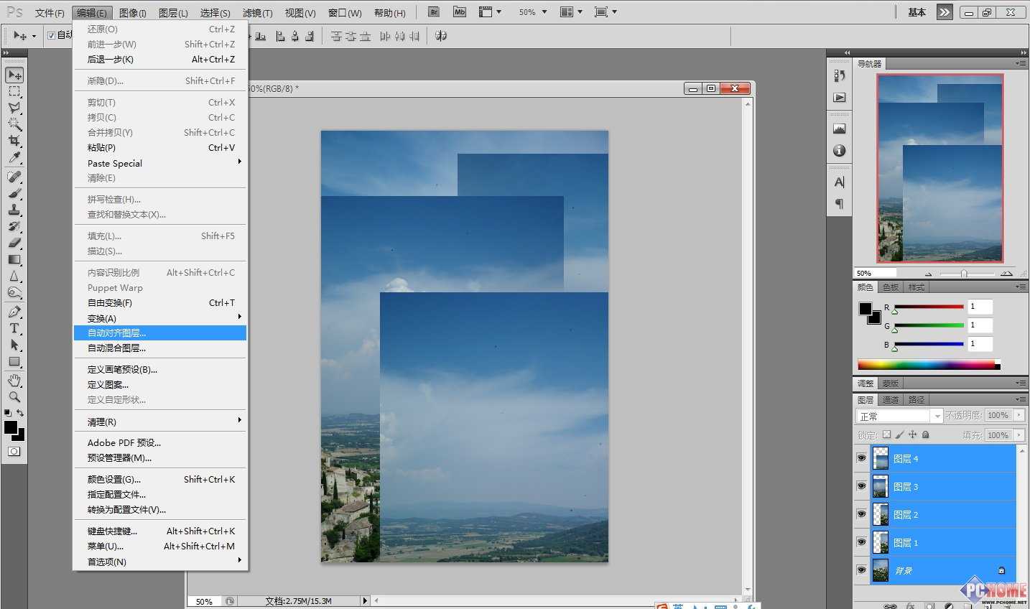Toggle Quick Mask mode icon
The height and width of the screenshot is (609, 1030).
[14, 452]
